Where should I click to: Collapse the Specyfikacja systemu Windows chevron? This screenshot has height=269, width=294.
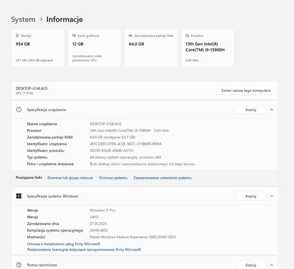(x=272, y=196)
